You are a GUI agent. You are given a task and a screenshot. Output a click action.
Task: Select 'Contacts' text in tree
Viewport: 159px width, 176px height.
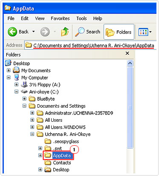point(62,163)
